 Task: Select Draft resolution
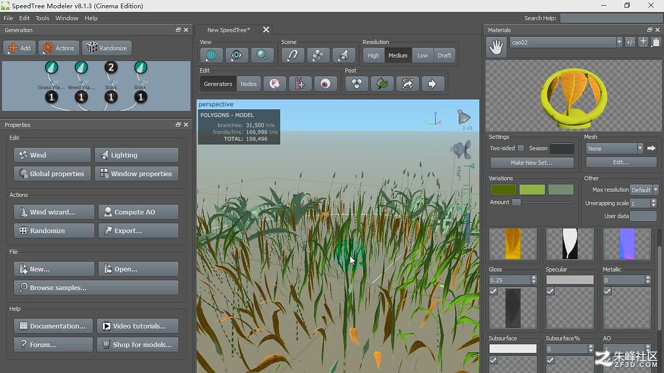[x=445, y=55]
